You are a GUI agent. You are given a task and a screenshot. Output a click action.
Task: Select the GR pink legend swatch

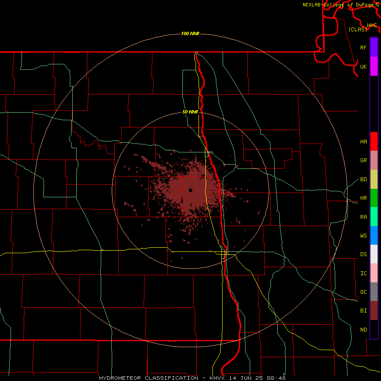(374, 160)
